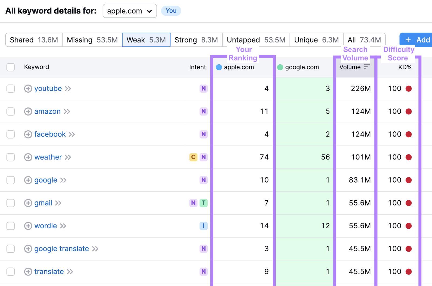Open the facebook keyword link

click(x=50, y=134)
